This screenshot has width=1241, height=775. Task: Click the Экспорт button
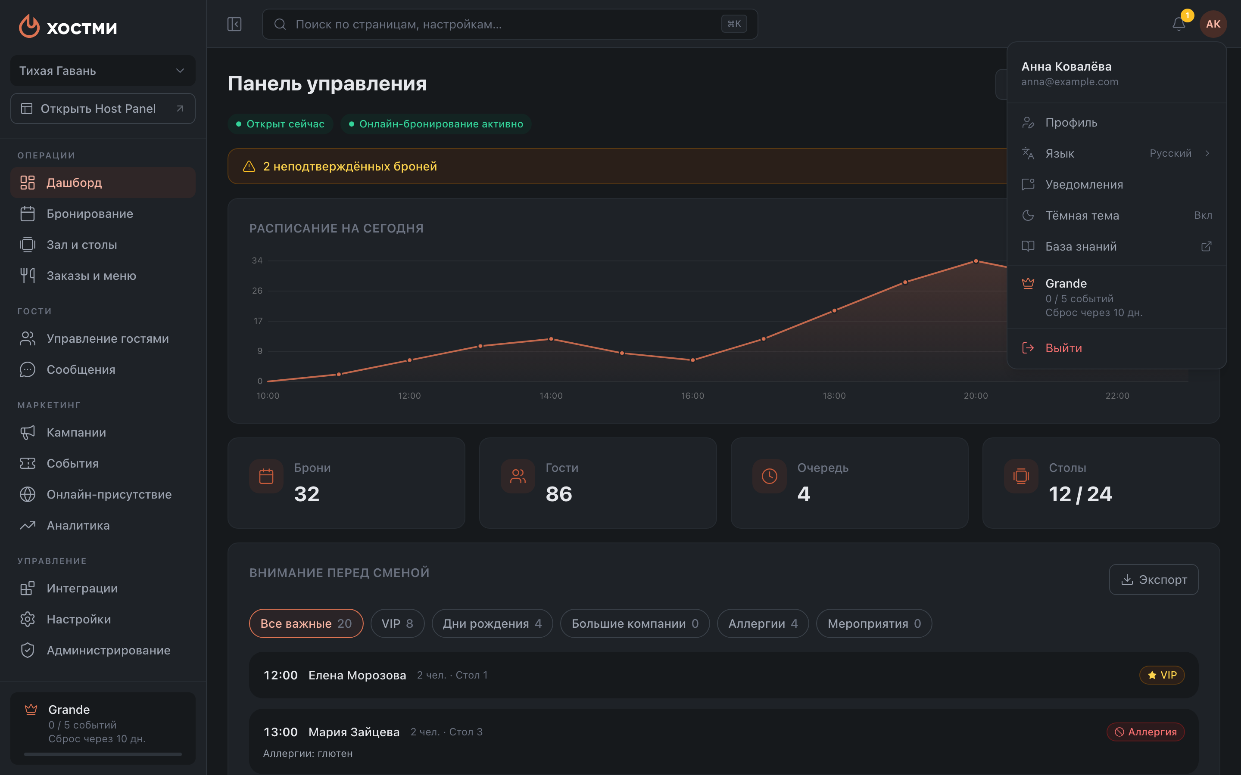click(x=1153, y=580)
